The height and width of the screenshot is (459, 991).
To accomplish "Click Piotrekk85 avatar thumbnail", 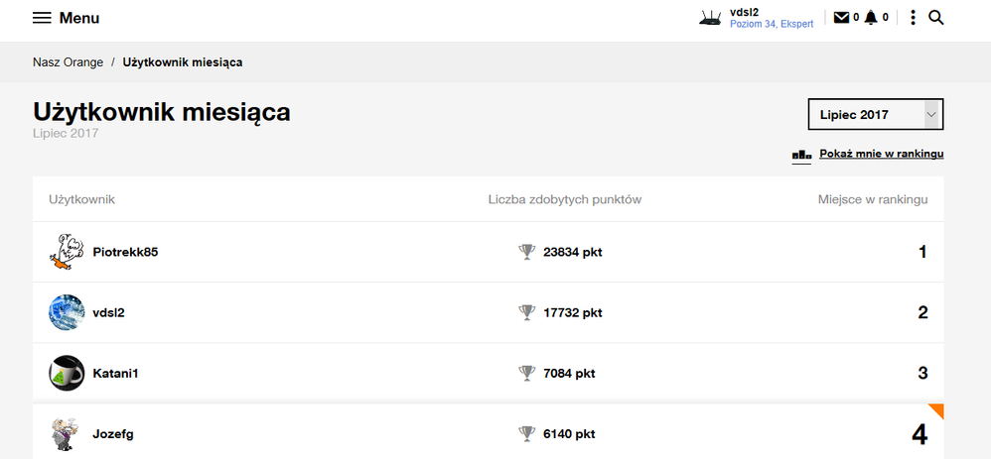I will coord(66,252).
